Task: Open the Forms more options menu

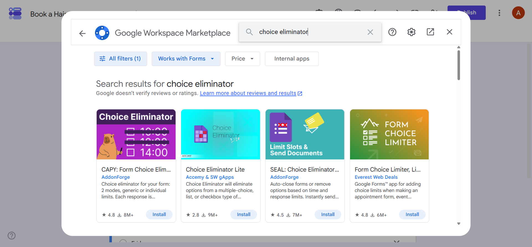Action: click(x=499, y=13)
